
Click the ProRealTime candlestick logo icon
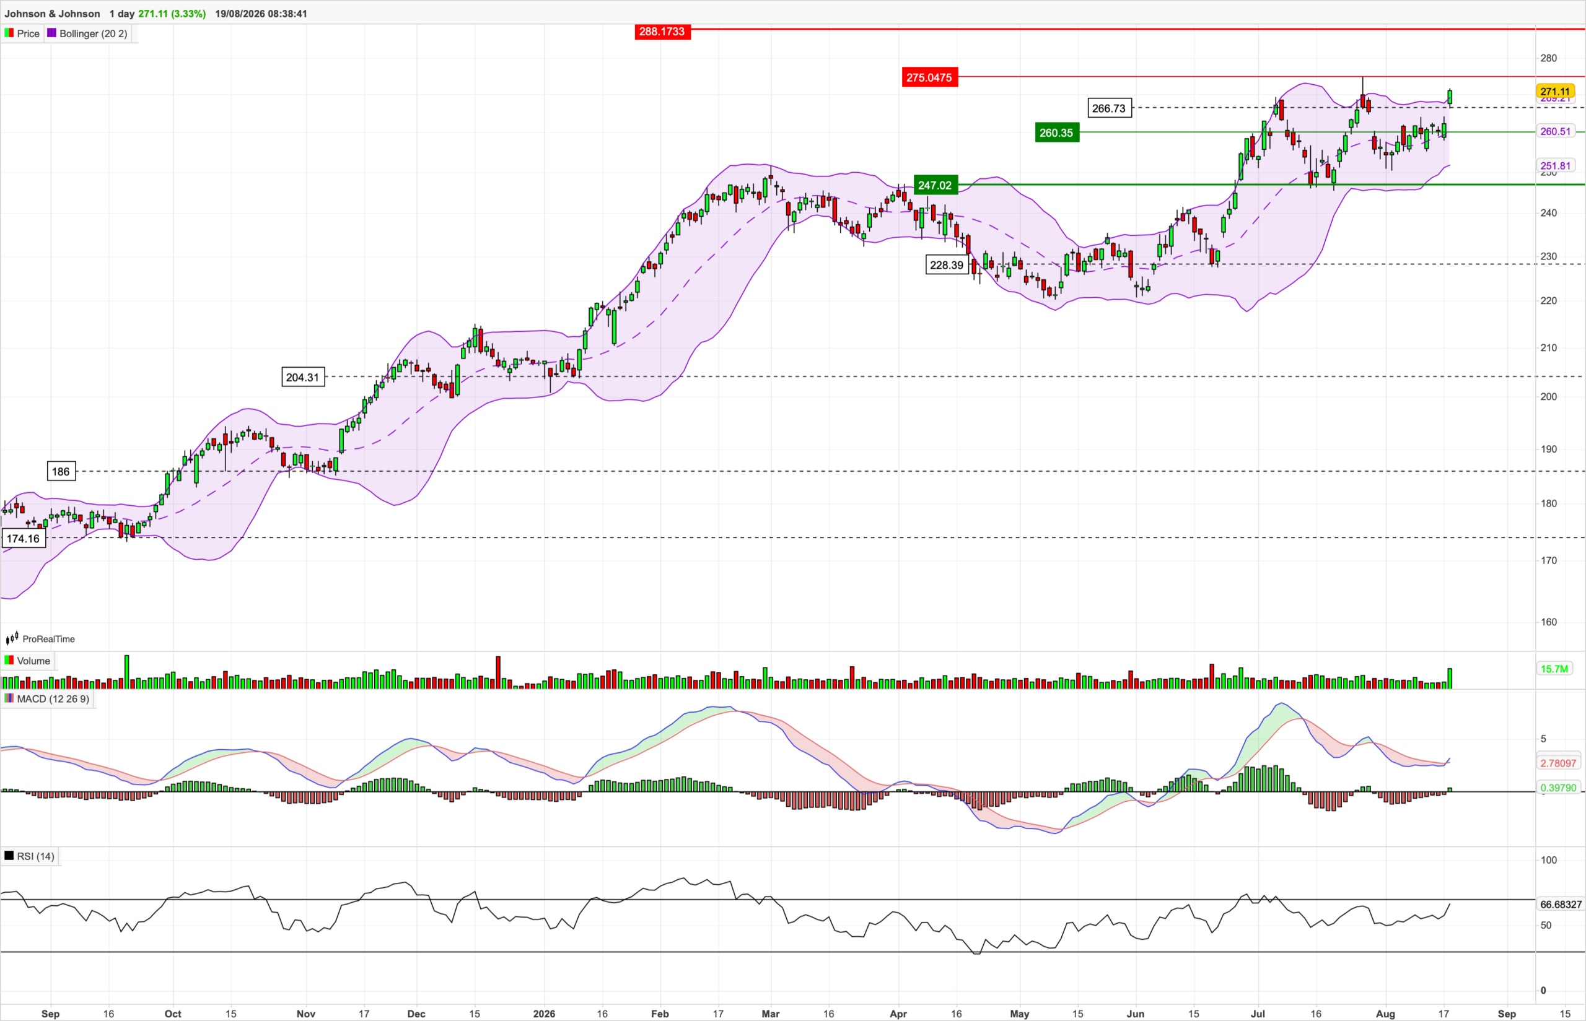coord(12,638)
